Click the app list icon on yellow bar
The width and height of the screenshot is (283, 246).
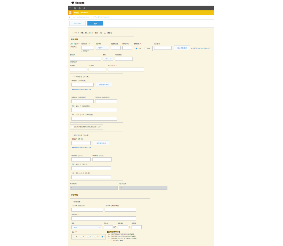pyautogui.click(x=70, y=13)
